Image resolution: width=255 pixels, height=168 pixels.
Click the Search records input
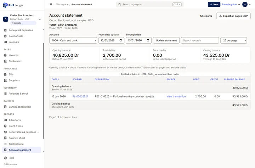pyautogui.click(x=200, y=40)
